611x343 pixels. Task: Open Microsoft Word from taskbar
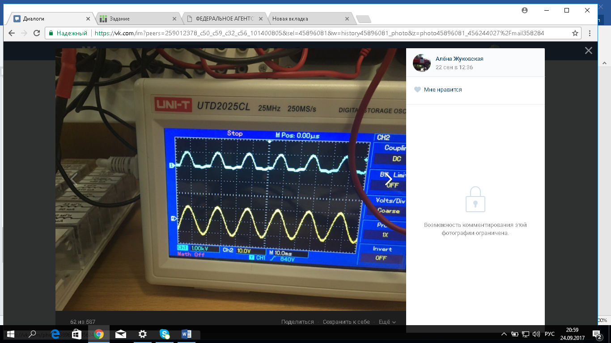pyautogui.click(x=187, y=334)
